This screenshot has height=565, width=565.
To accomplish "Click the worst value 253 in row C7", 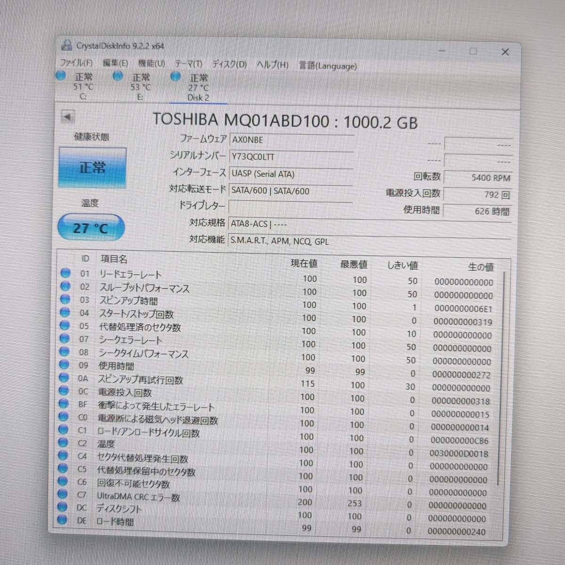I will click(355, 503).
